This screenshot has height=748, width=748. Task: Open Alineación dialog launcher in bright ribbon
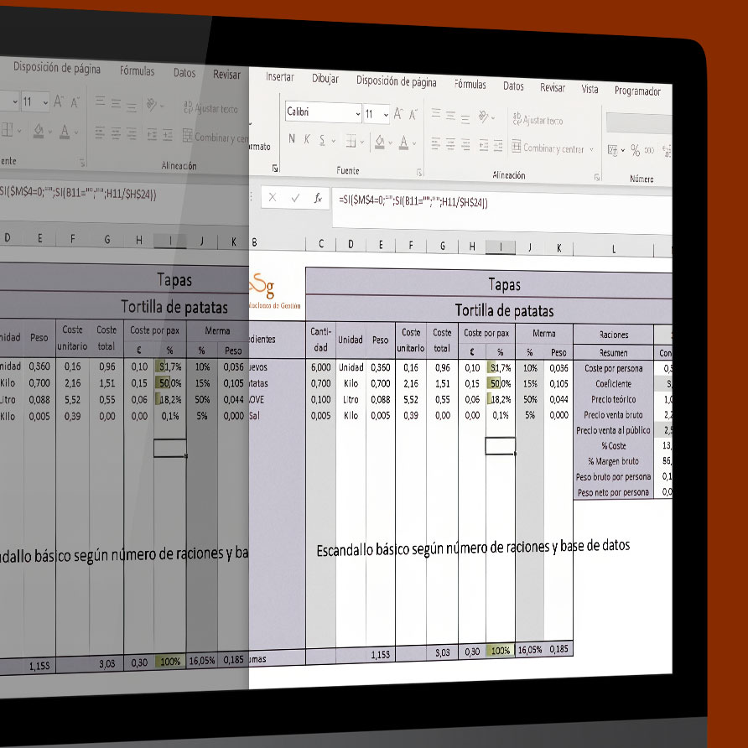coord(597,178)
